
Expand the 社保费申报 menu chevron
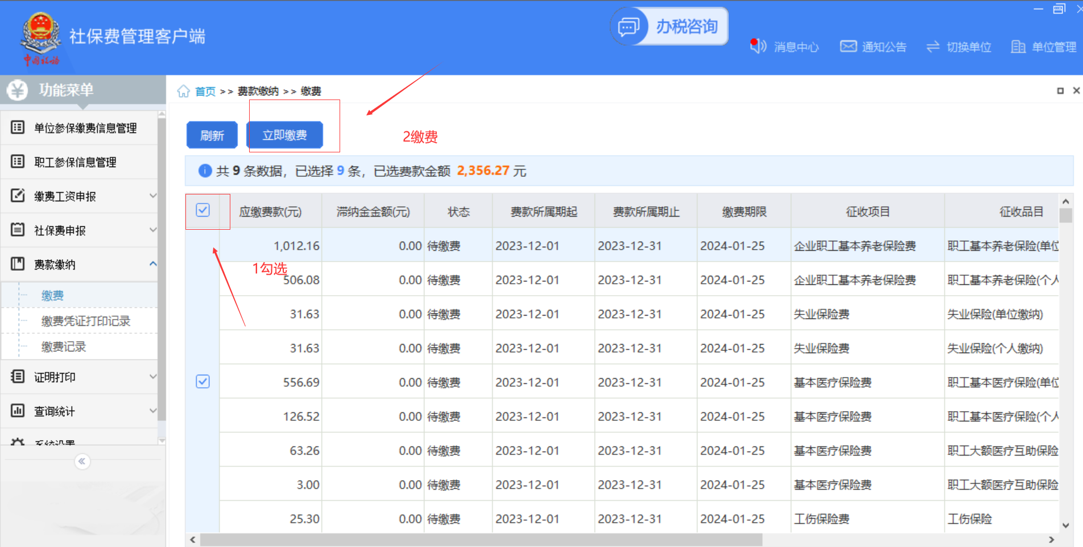click(x=152, y=230)
